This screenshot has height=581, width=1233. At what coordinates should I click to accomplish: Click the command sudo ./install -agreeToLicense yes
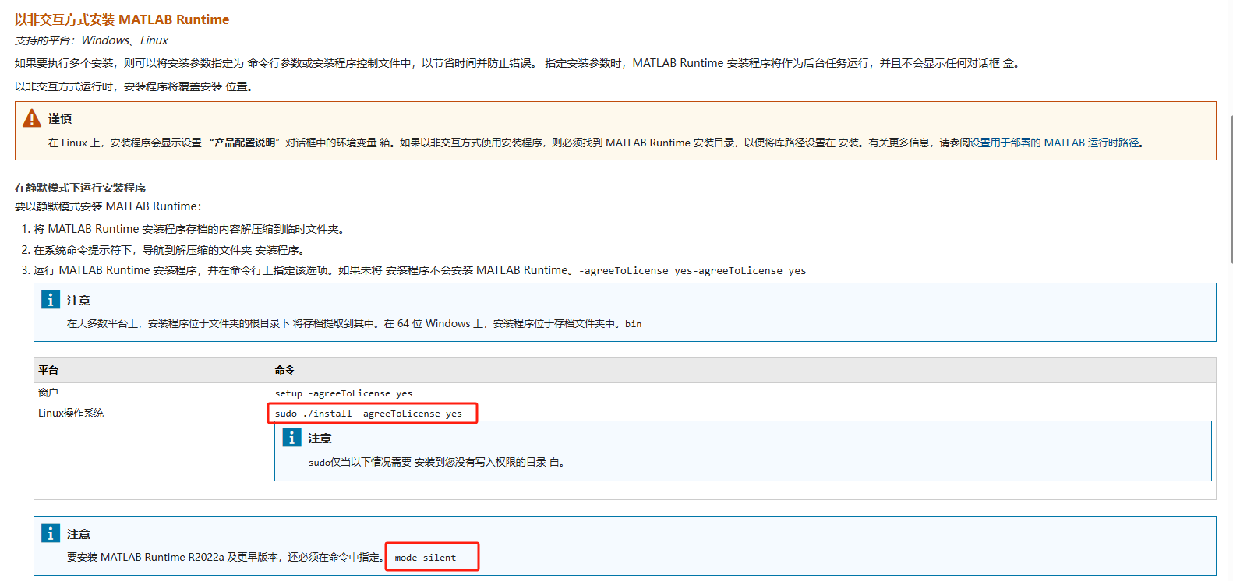pos(369,414)
